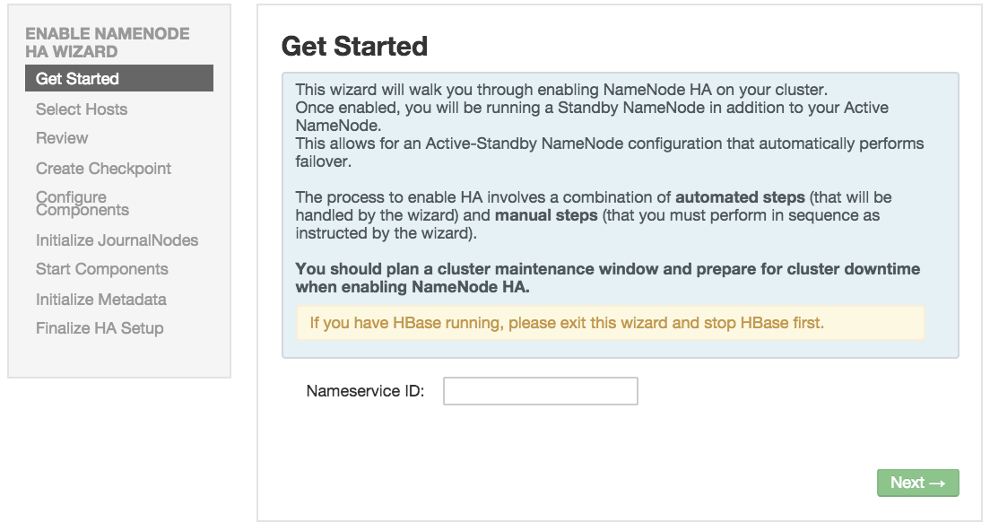990x531 pixels.
Task: Navigate to the Initialize Metadata step
Action: [x=101, y=300]
